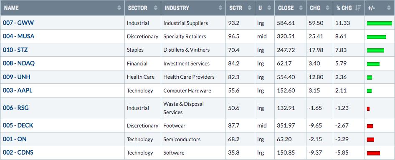Viewport: 395px width, 160px height.
Task: Click the green gain bar for GWW
Action: coord(380,23)
